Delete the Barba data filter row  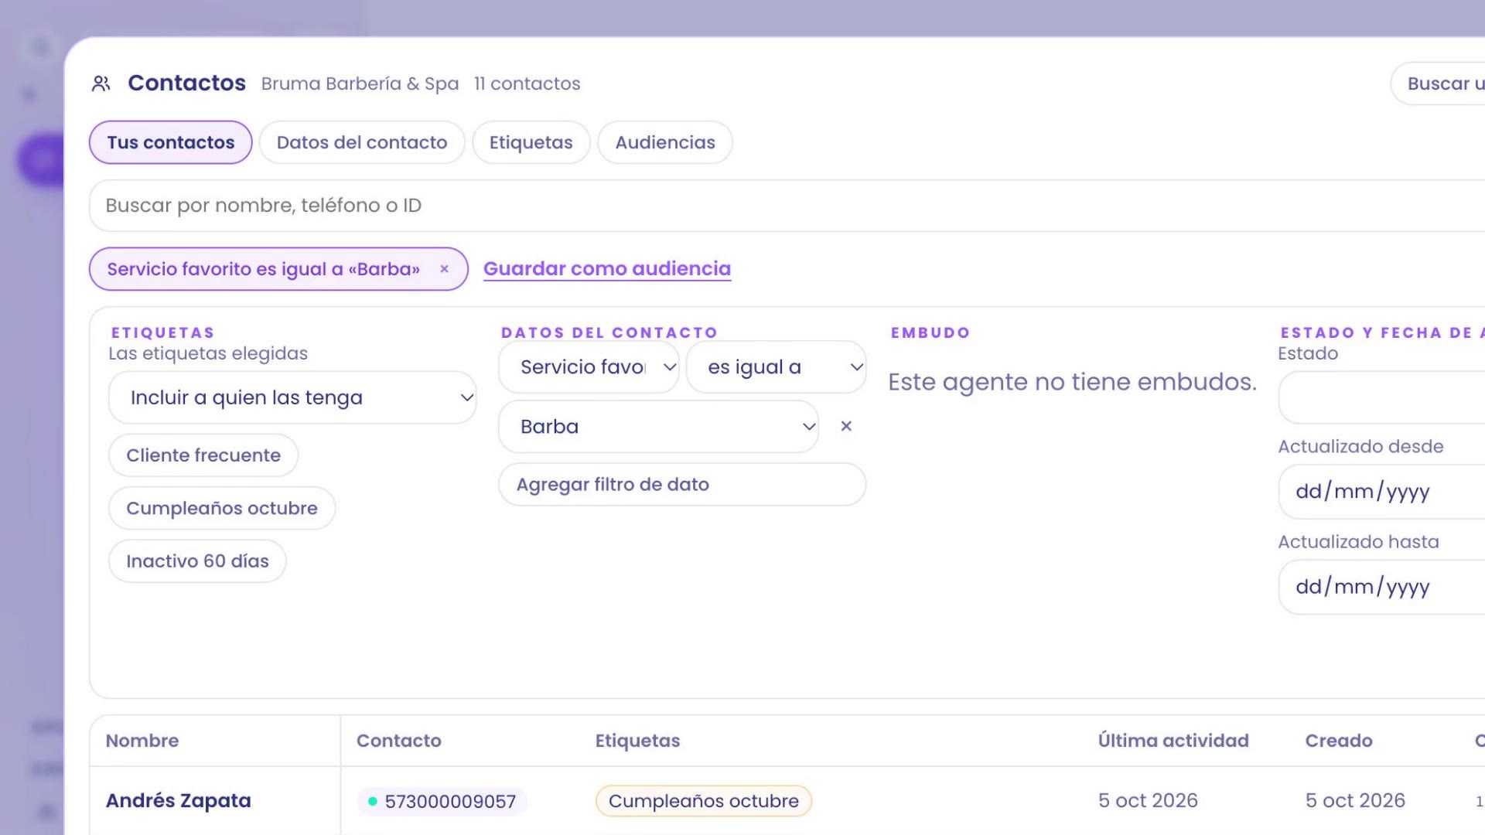click(846, 426)
